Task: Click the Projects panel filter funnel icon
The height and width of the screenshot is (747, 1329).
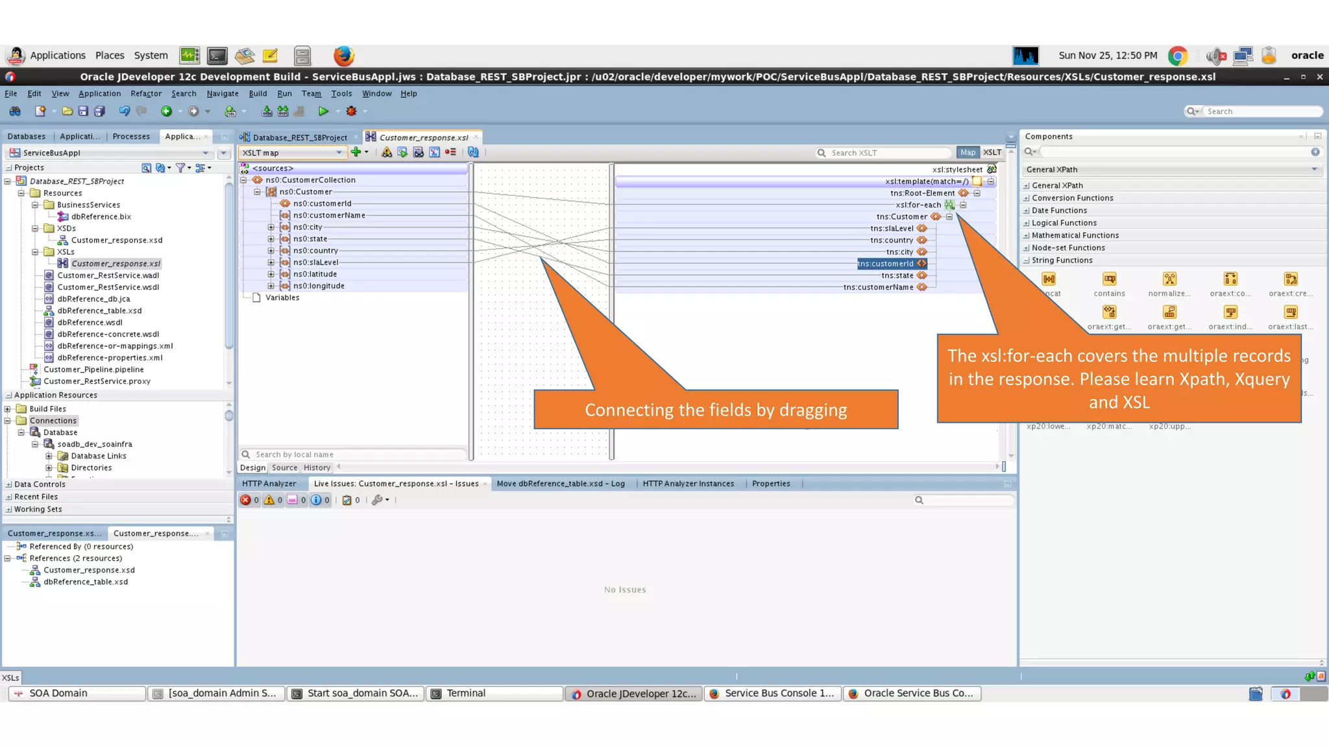Action: [x=180, y=168]
